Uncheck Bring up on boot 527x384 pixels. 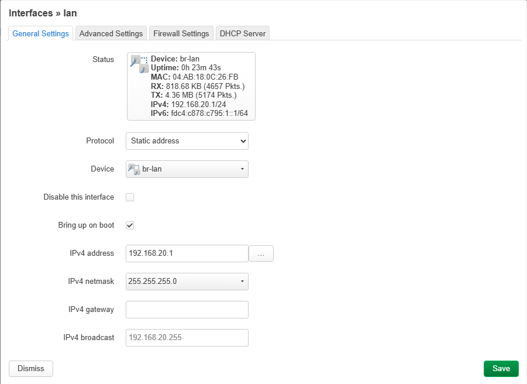pos(130,225)
